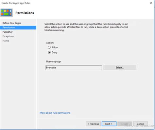Open More about rule permissions link

(x=55, y=113)
